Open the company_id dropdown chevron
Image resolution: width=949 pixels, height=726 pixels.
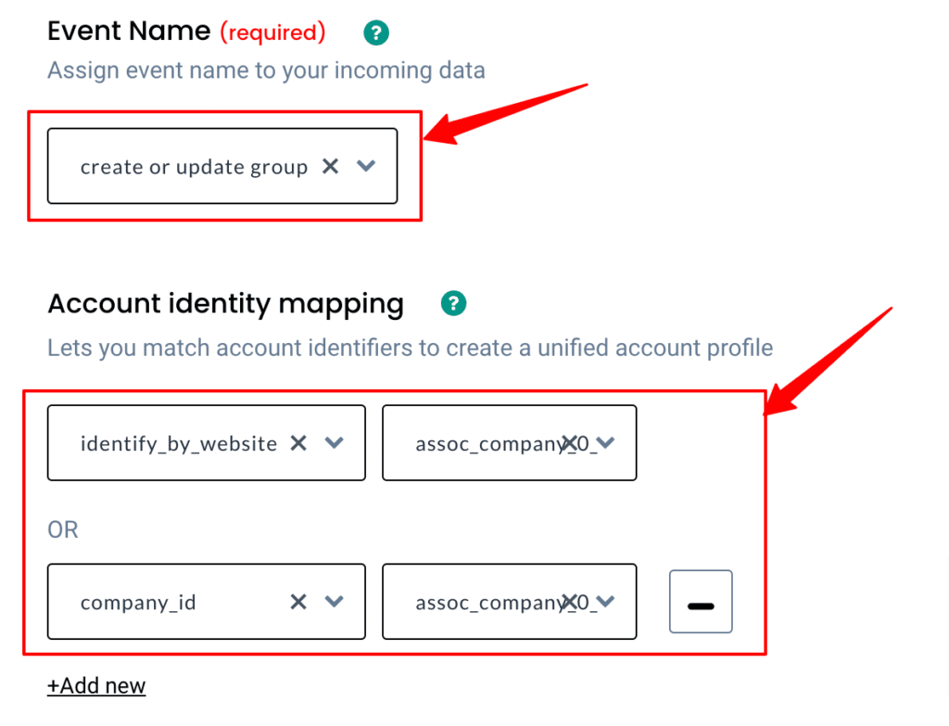[x=334, y=602]
